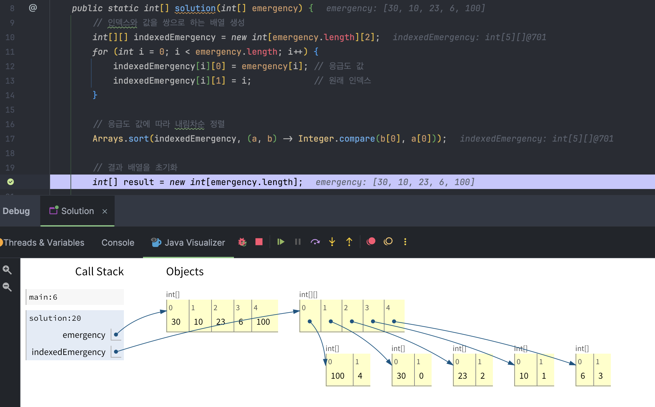The width and height of the screenshot is (655, 407).
Task: Open more debug actions menu
Action: [x=405, y=242]
